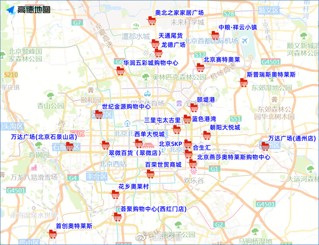Image resolution: width=319 pixels, height=245 pixels.
Task: Click the 万达广场(北京石景山店) label
Action: pyautogui.click(x=44, y=137)
